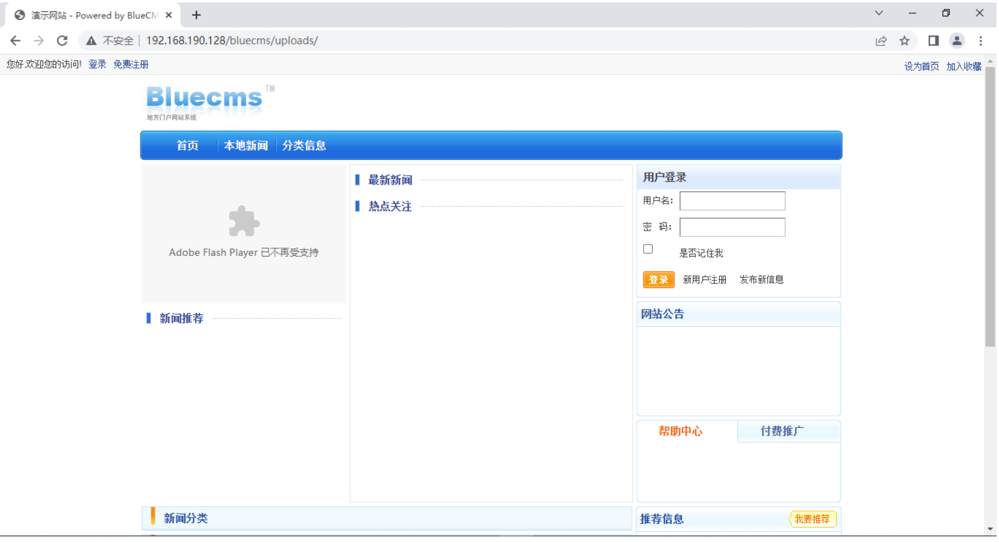This screenshot has width=999, height=542.
Task: Toggle the 是否记住我 checkbox
Action: click(x=648, y=249)
